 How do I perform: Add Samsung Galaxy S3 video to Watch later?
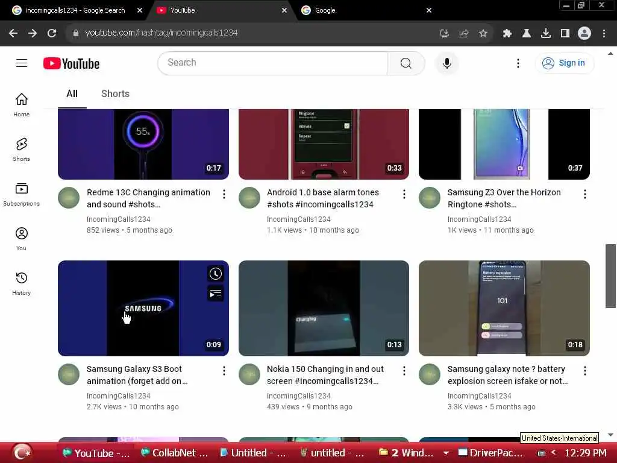[x=215, y=274]
